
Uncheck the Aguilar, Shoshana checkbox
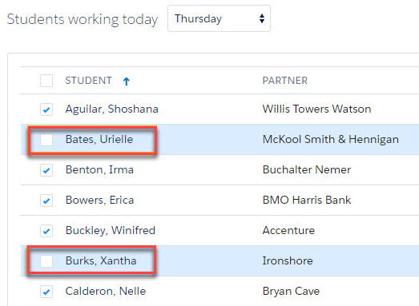pyautogui.click(x=46, y=109)
